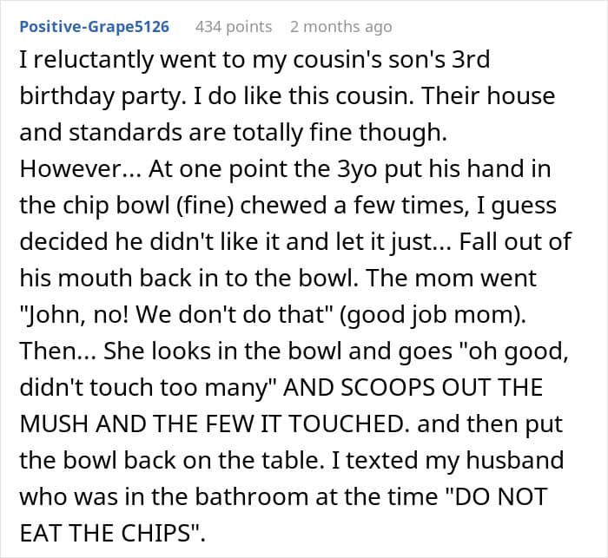Click the phrase "the chip bowl (fine)"
This screenshot has height=558, width=608.
[127, 205]
